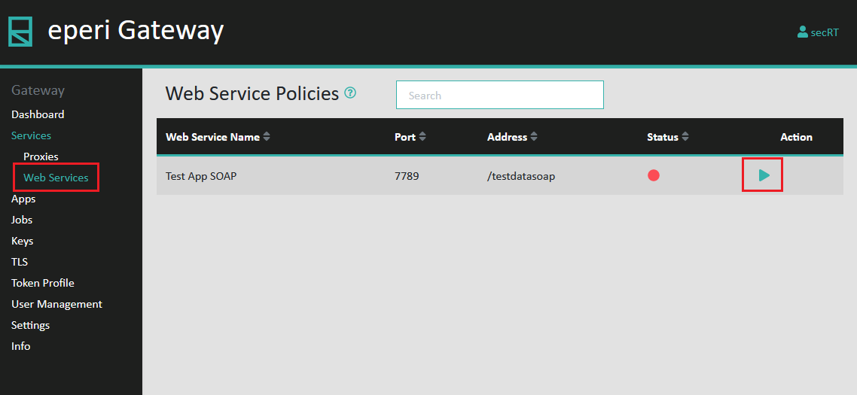This screenshot has height=395, width=857.
Task: Open help icon beside Web Service Policies
Action: click(350, 93)
